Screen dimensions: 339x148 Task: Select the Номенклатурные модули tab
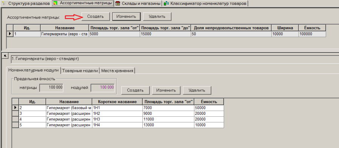(34, 70)
